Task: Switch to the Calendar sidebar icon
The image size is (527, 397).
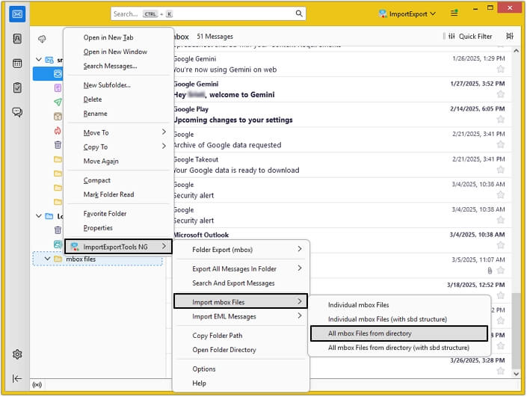Action: tap(17, 64)
